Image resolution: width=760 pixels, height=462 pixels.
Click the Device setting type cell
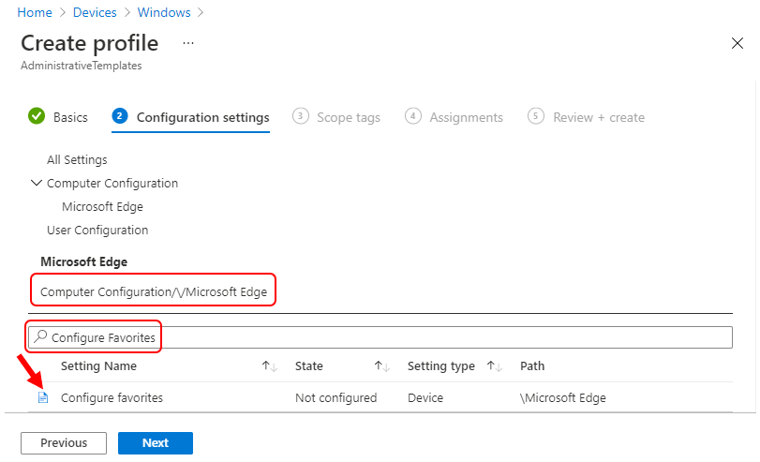coord(425,398)
